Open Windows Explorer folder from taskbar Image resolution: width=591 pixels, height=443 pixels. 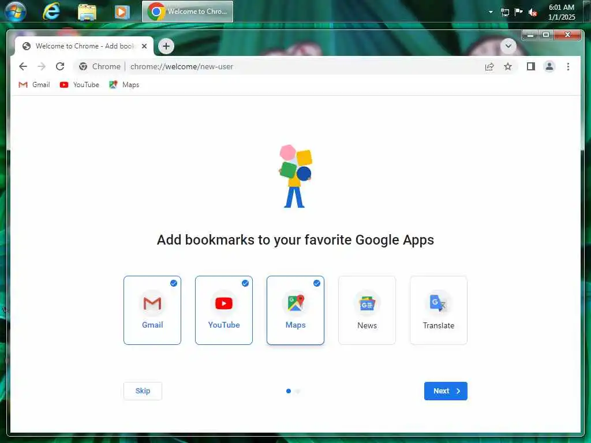[x=87, y=12]
